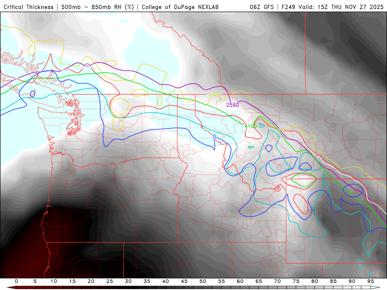Click the "F249" forecast hour label

288,7
